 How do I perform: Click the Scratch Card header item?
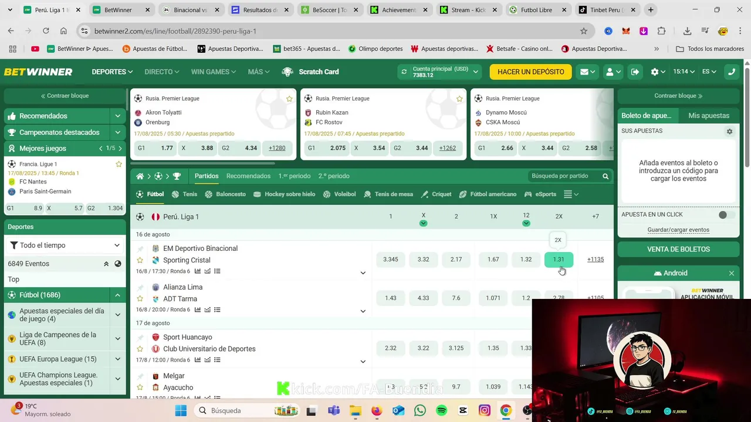[x=310, y=72]
